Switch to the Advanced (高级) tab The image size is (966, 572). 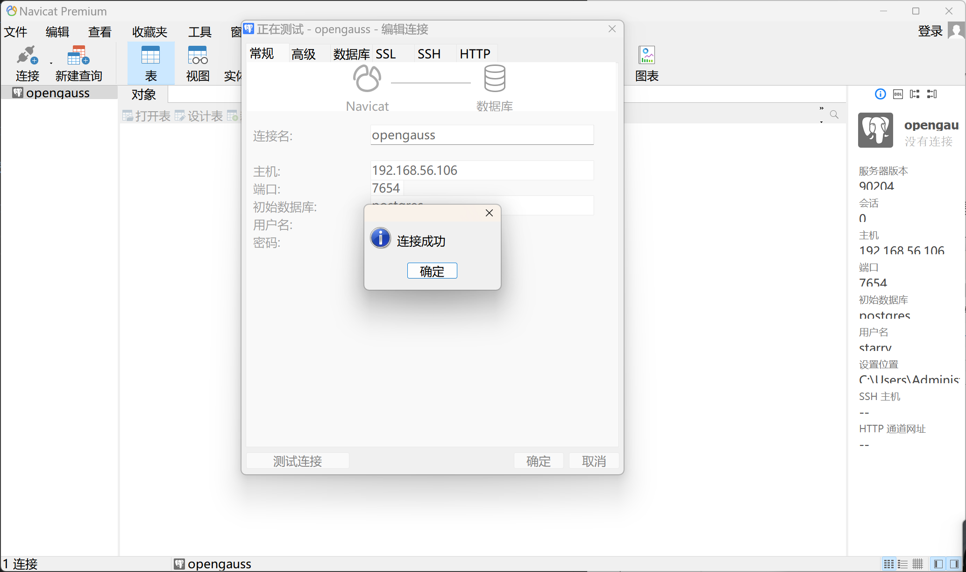pyautogui.click(x=303, y=54)
